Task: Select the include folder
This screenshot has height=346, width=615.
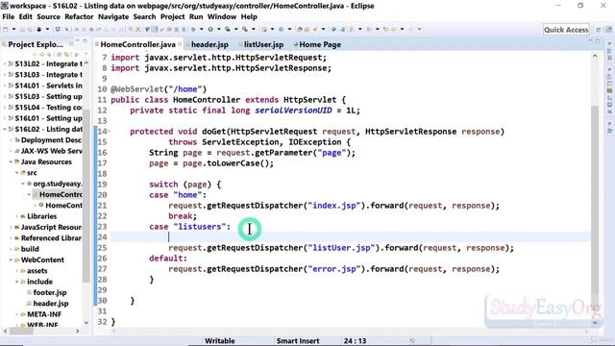Action: tap(39, 282)
